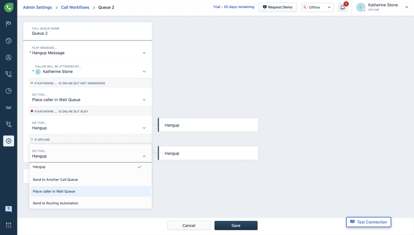Click the help question-mark icon
The image size is (414, 235).
(8, 209)
